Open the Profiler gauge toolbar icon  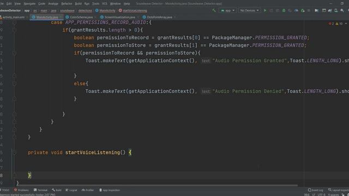click(296, 10)
